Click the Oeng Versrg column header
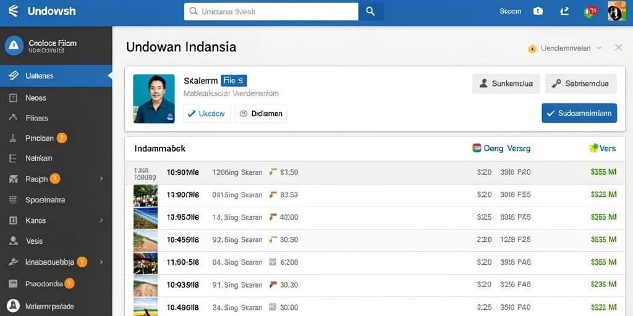This screenshot has height=316, width=633. tap(507, 148)
